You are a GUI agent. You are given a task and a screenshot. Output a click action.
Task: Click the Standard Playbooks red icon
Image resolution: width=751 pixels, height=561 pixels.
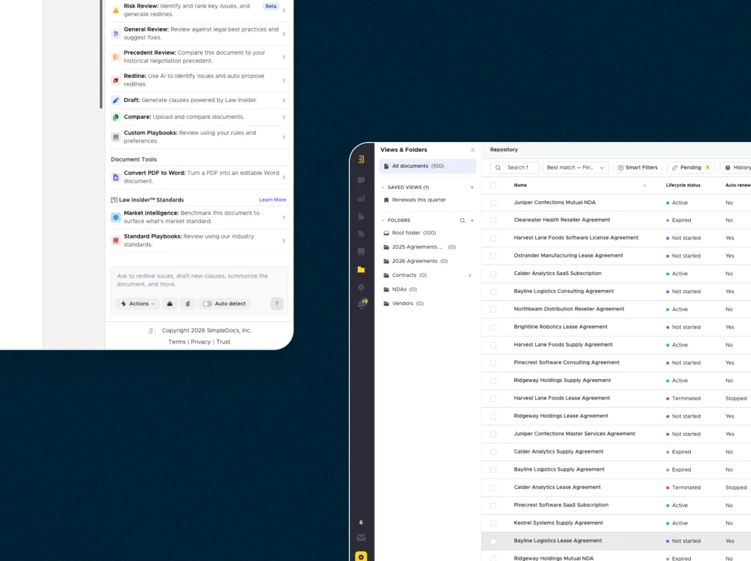(x=116, y=241)
